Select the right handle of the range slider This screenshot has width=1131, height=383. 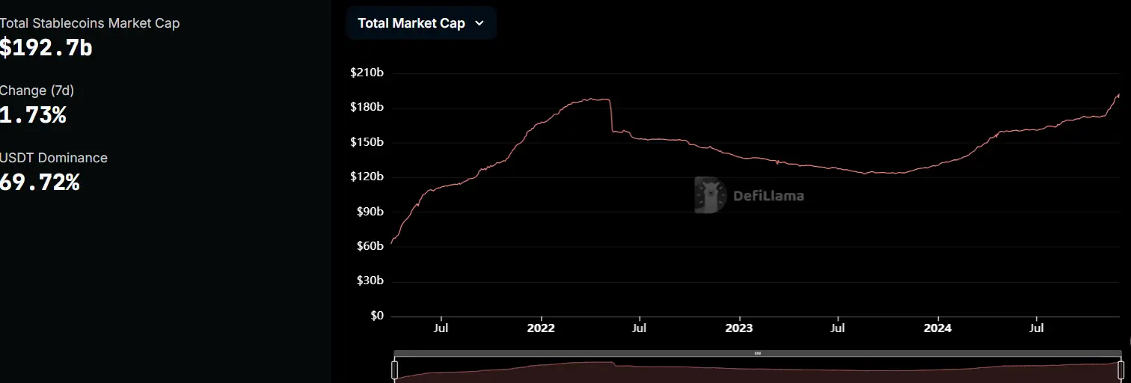point(1121,370)
